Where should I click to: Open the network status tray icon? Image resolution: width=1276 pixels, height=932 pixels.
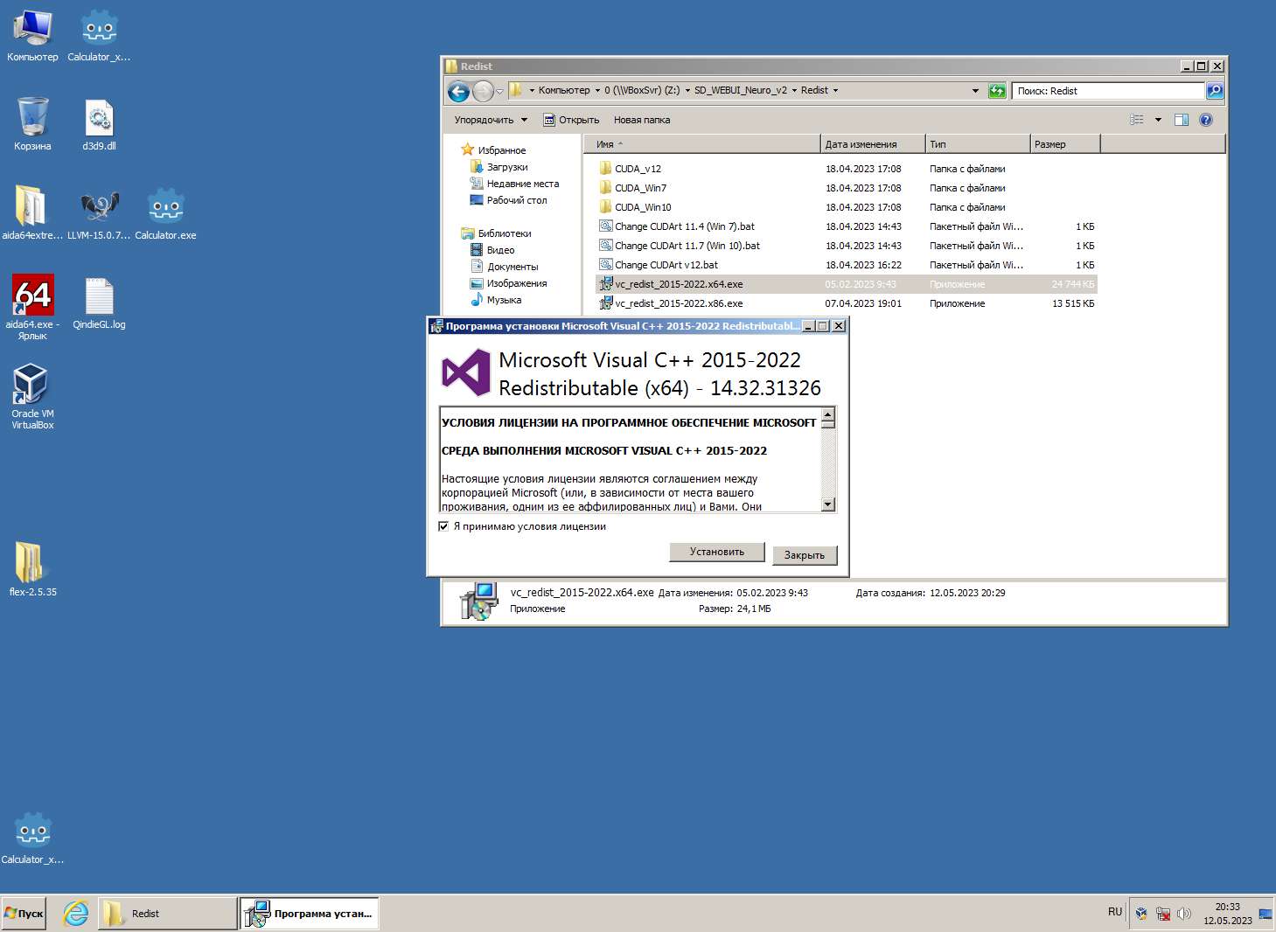pos(1163,914)
